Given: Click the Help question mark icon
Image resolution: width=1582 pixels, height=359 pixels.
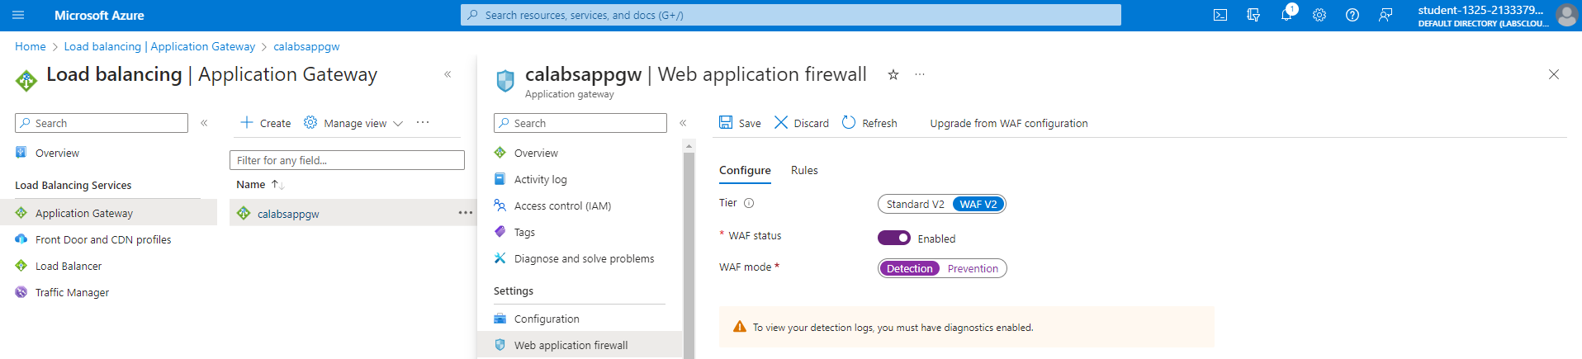Looking at the screenshot, I should pyautogui.click(x=1352, y=15).
